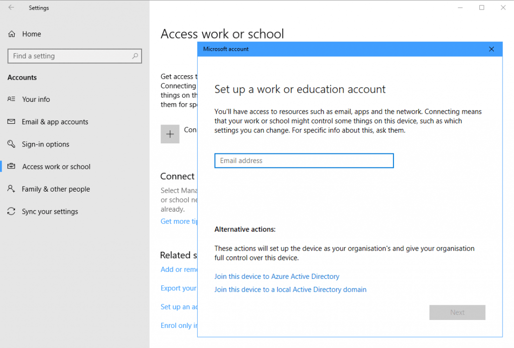514x348 pixels.
Task: Click the Home icon in sidebar
Action: point(12,34)
